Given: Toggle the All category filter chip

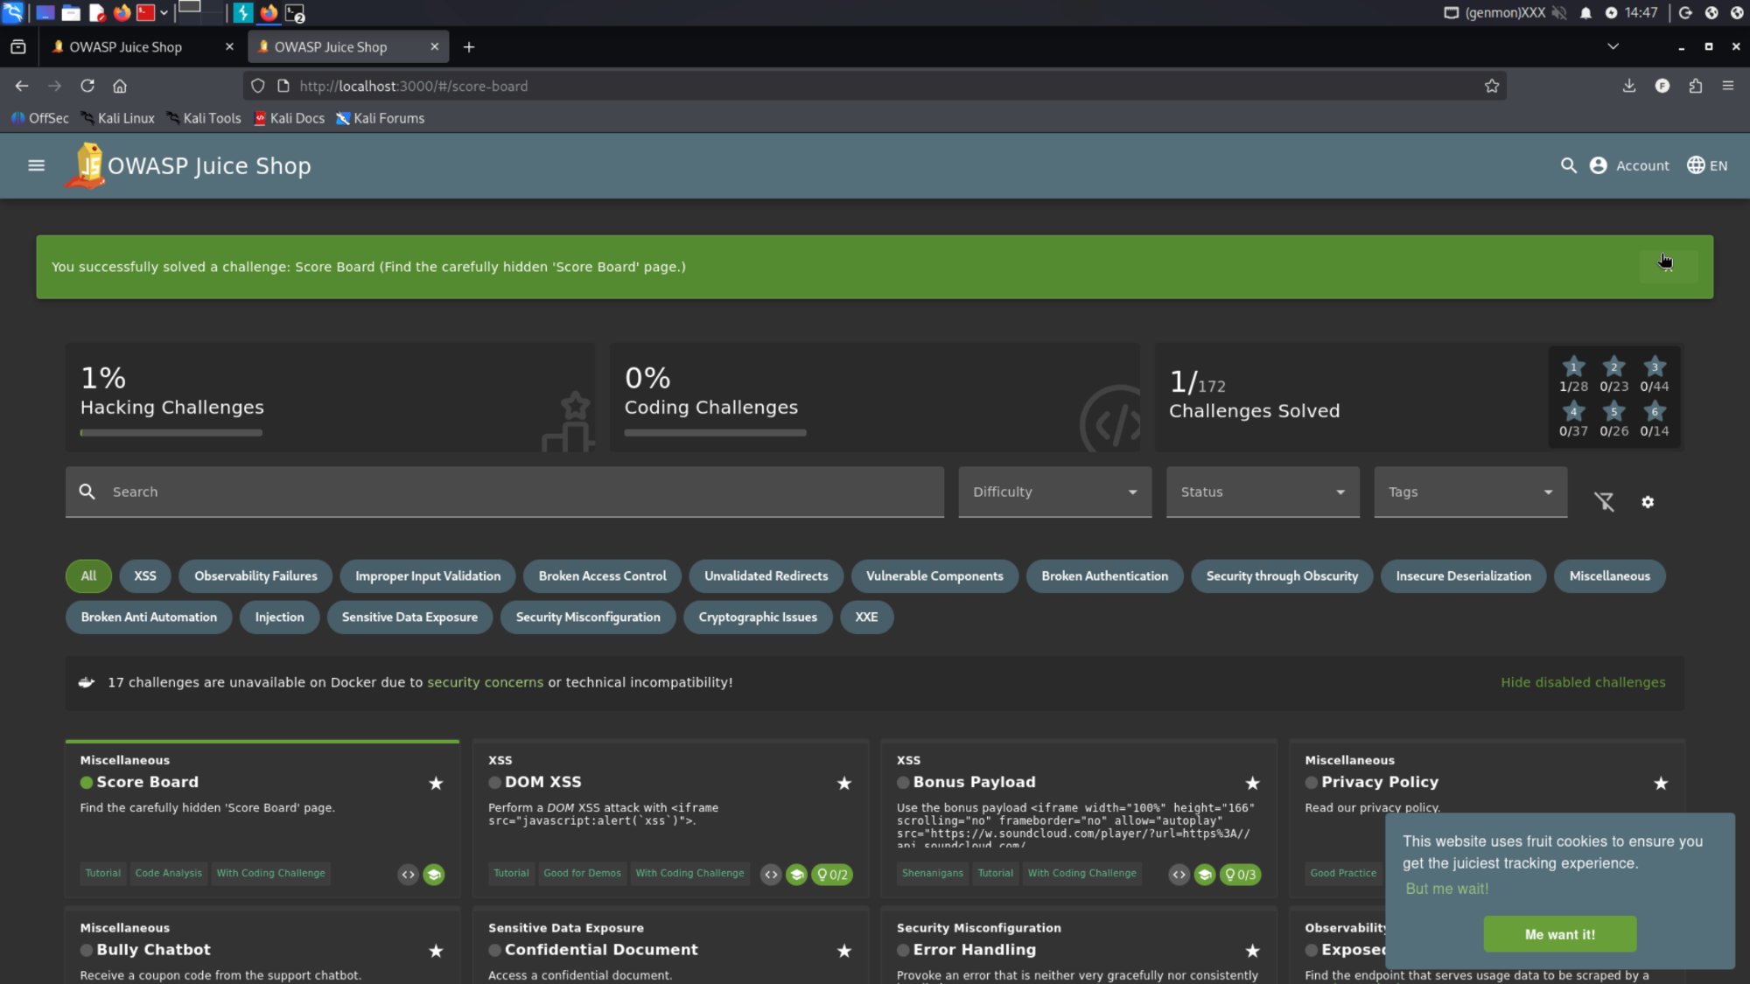Looking at the screenshot, I should [88, 576].
